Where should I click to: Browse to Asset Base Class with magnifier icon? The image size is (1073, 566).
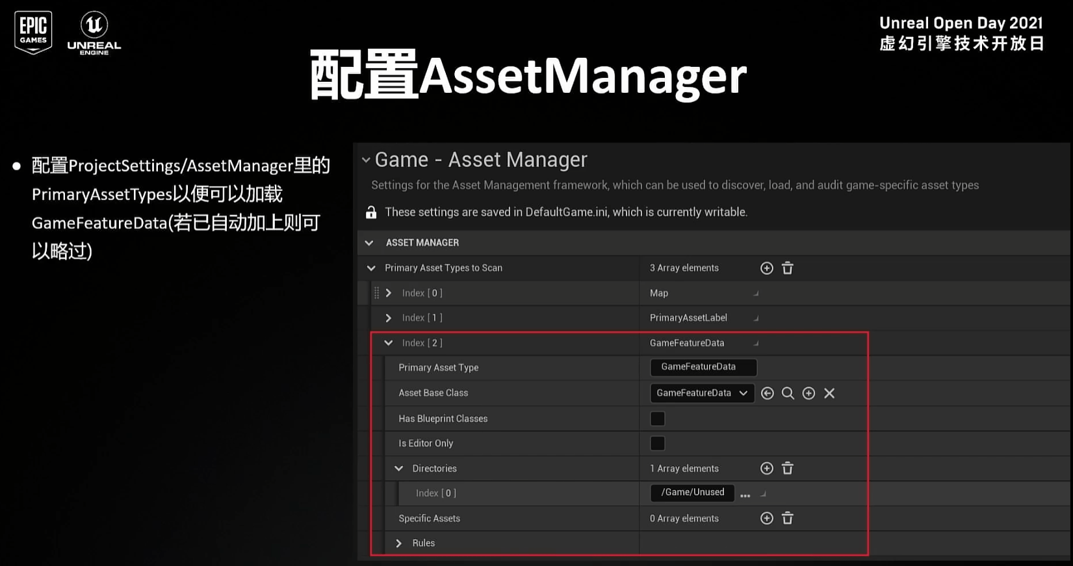(x=788, y=393)
